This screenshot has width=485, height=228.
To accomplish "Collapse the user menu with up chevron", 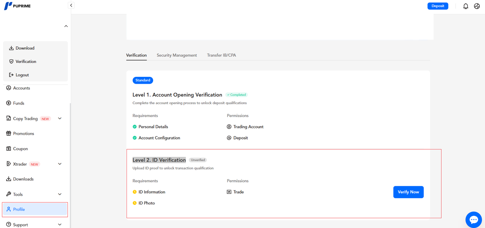I will point(66,26).
